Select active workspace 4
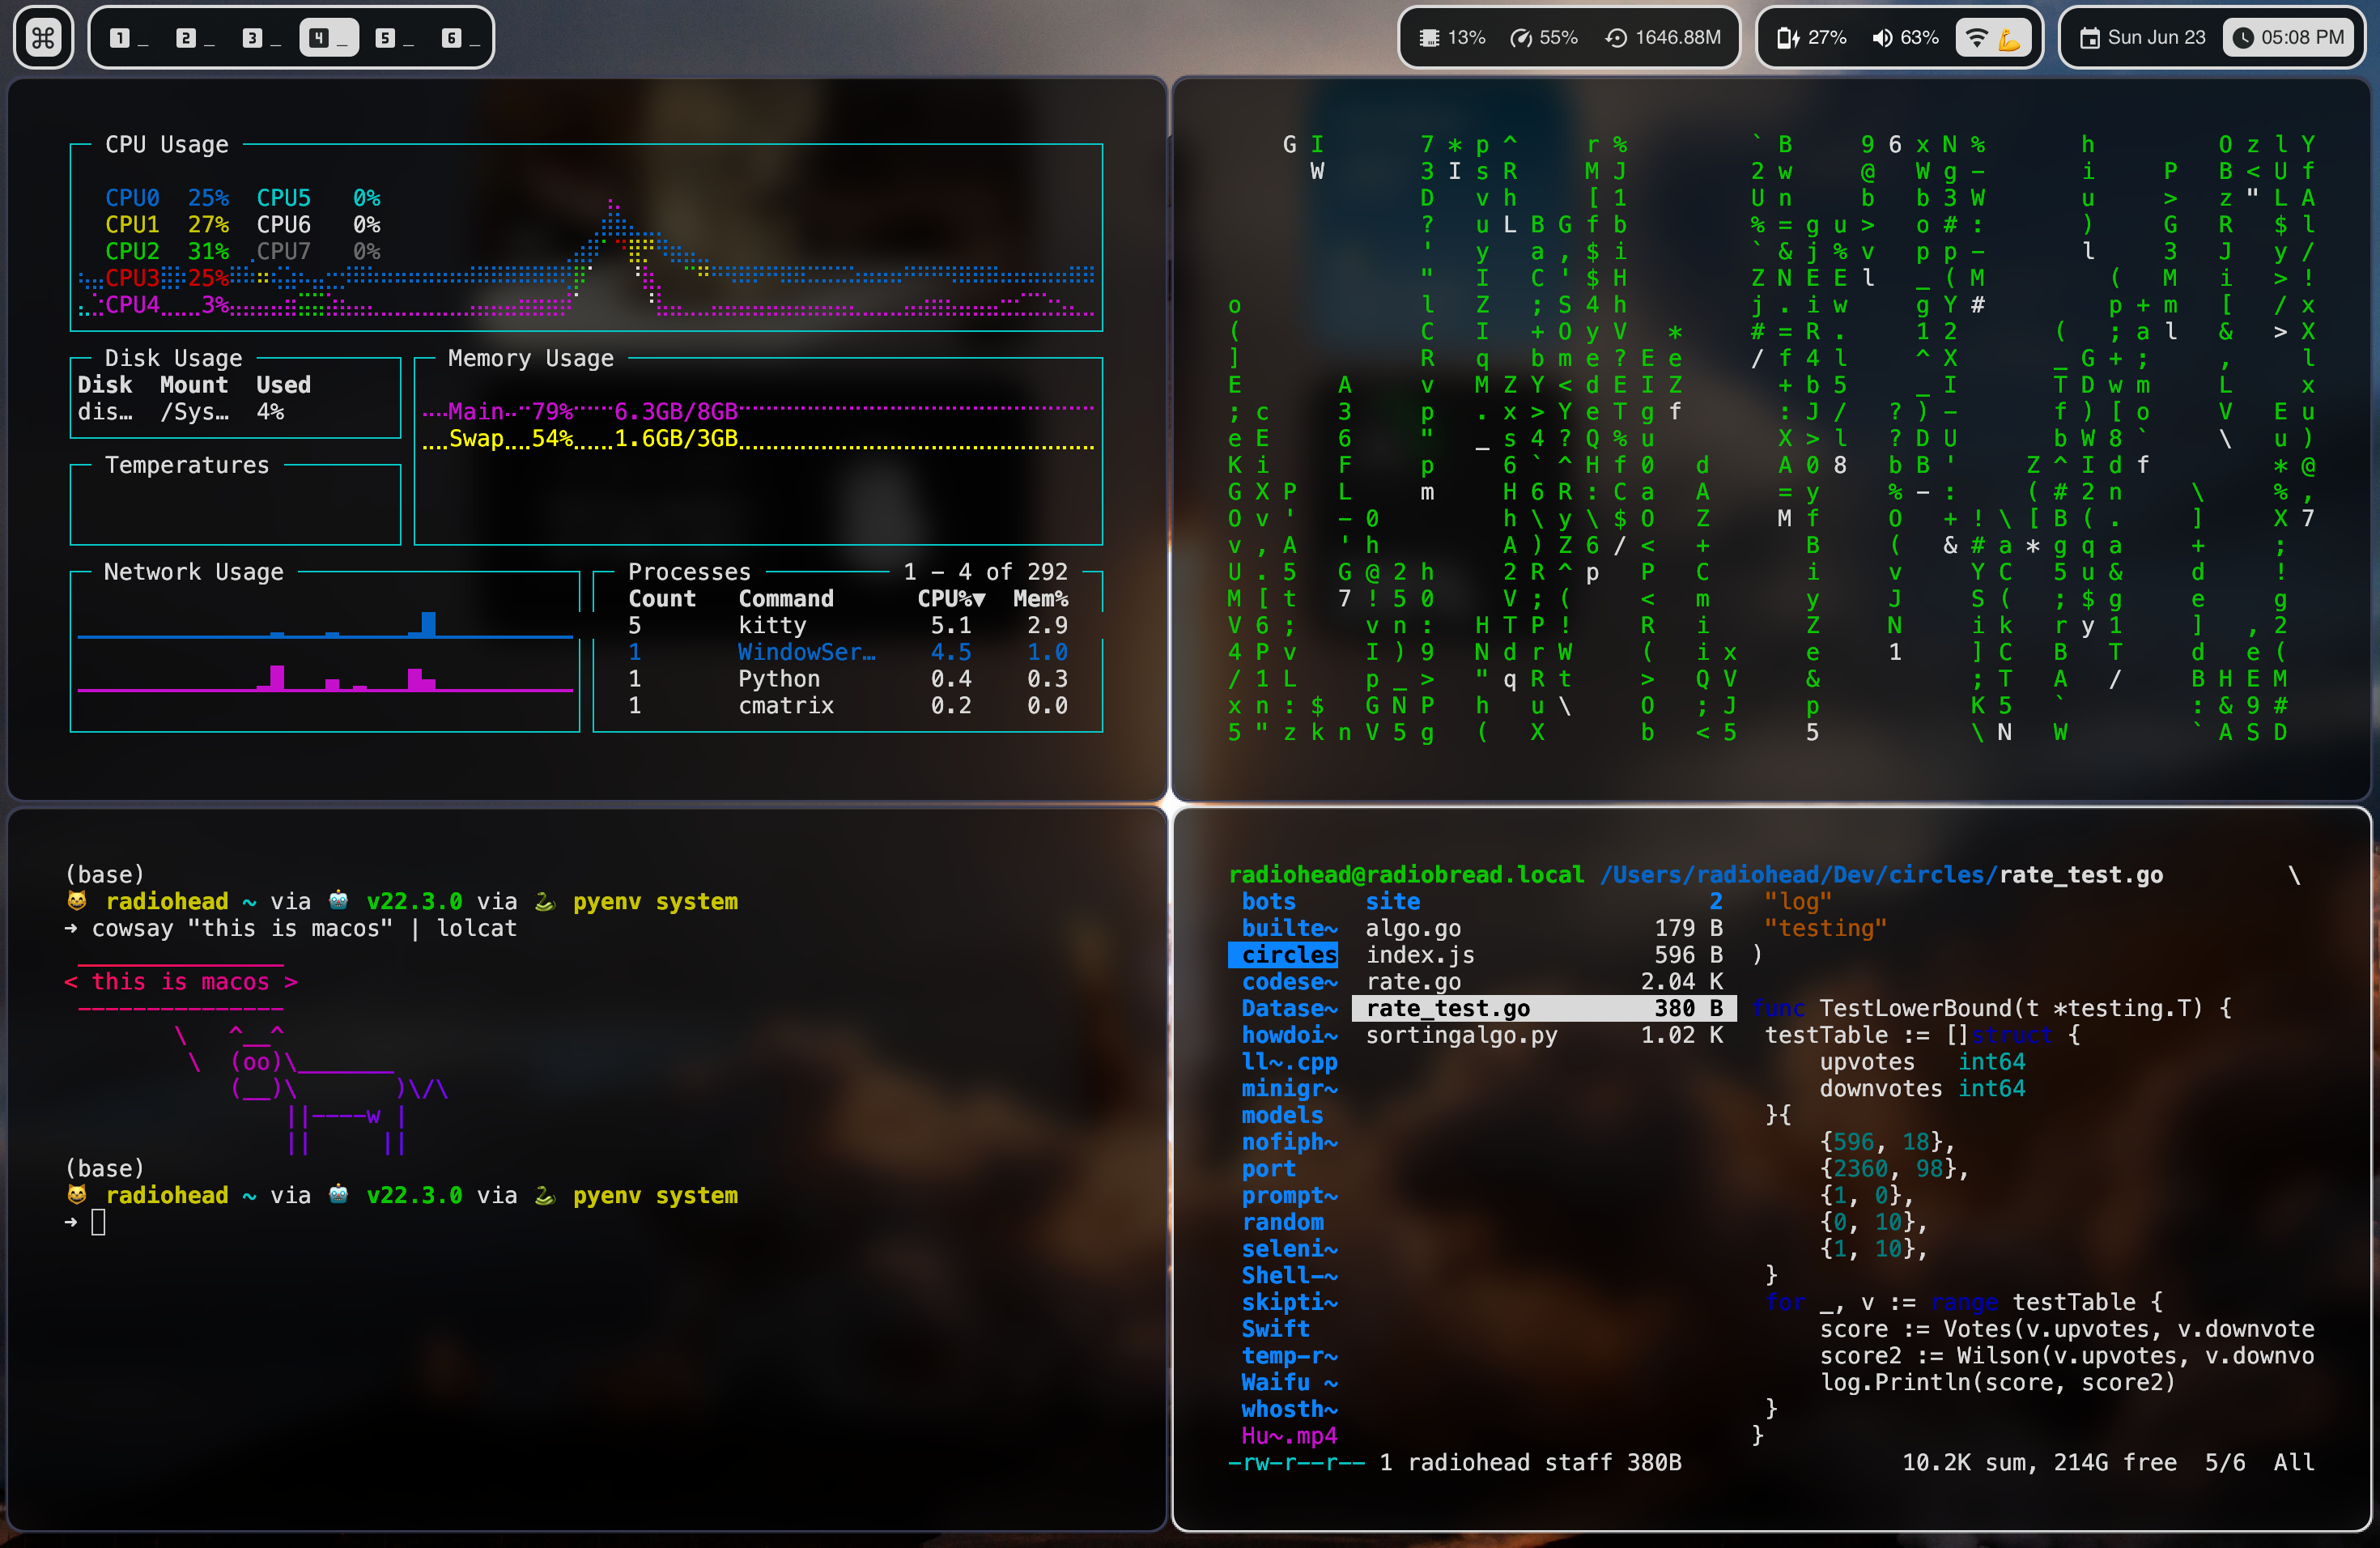The height and width of the screenshot is (1548, 2380). pyautogui.click(x=329, y=38)
